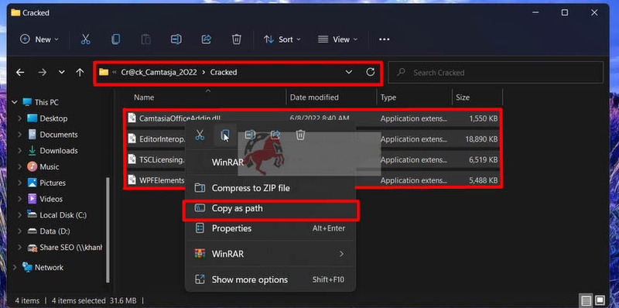Choose Show more options

click(270, 279)
